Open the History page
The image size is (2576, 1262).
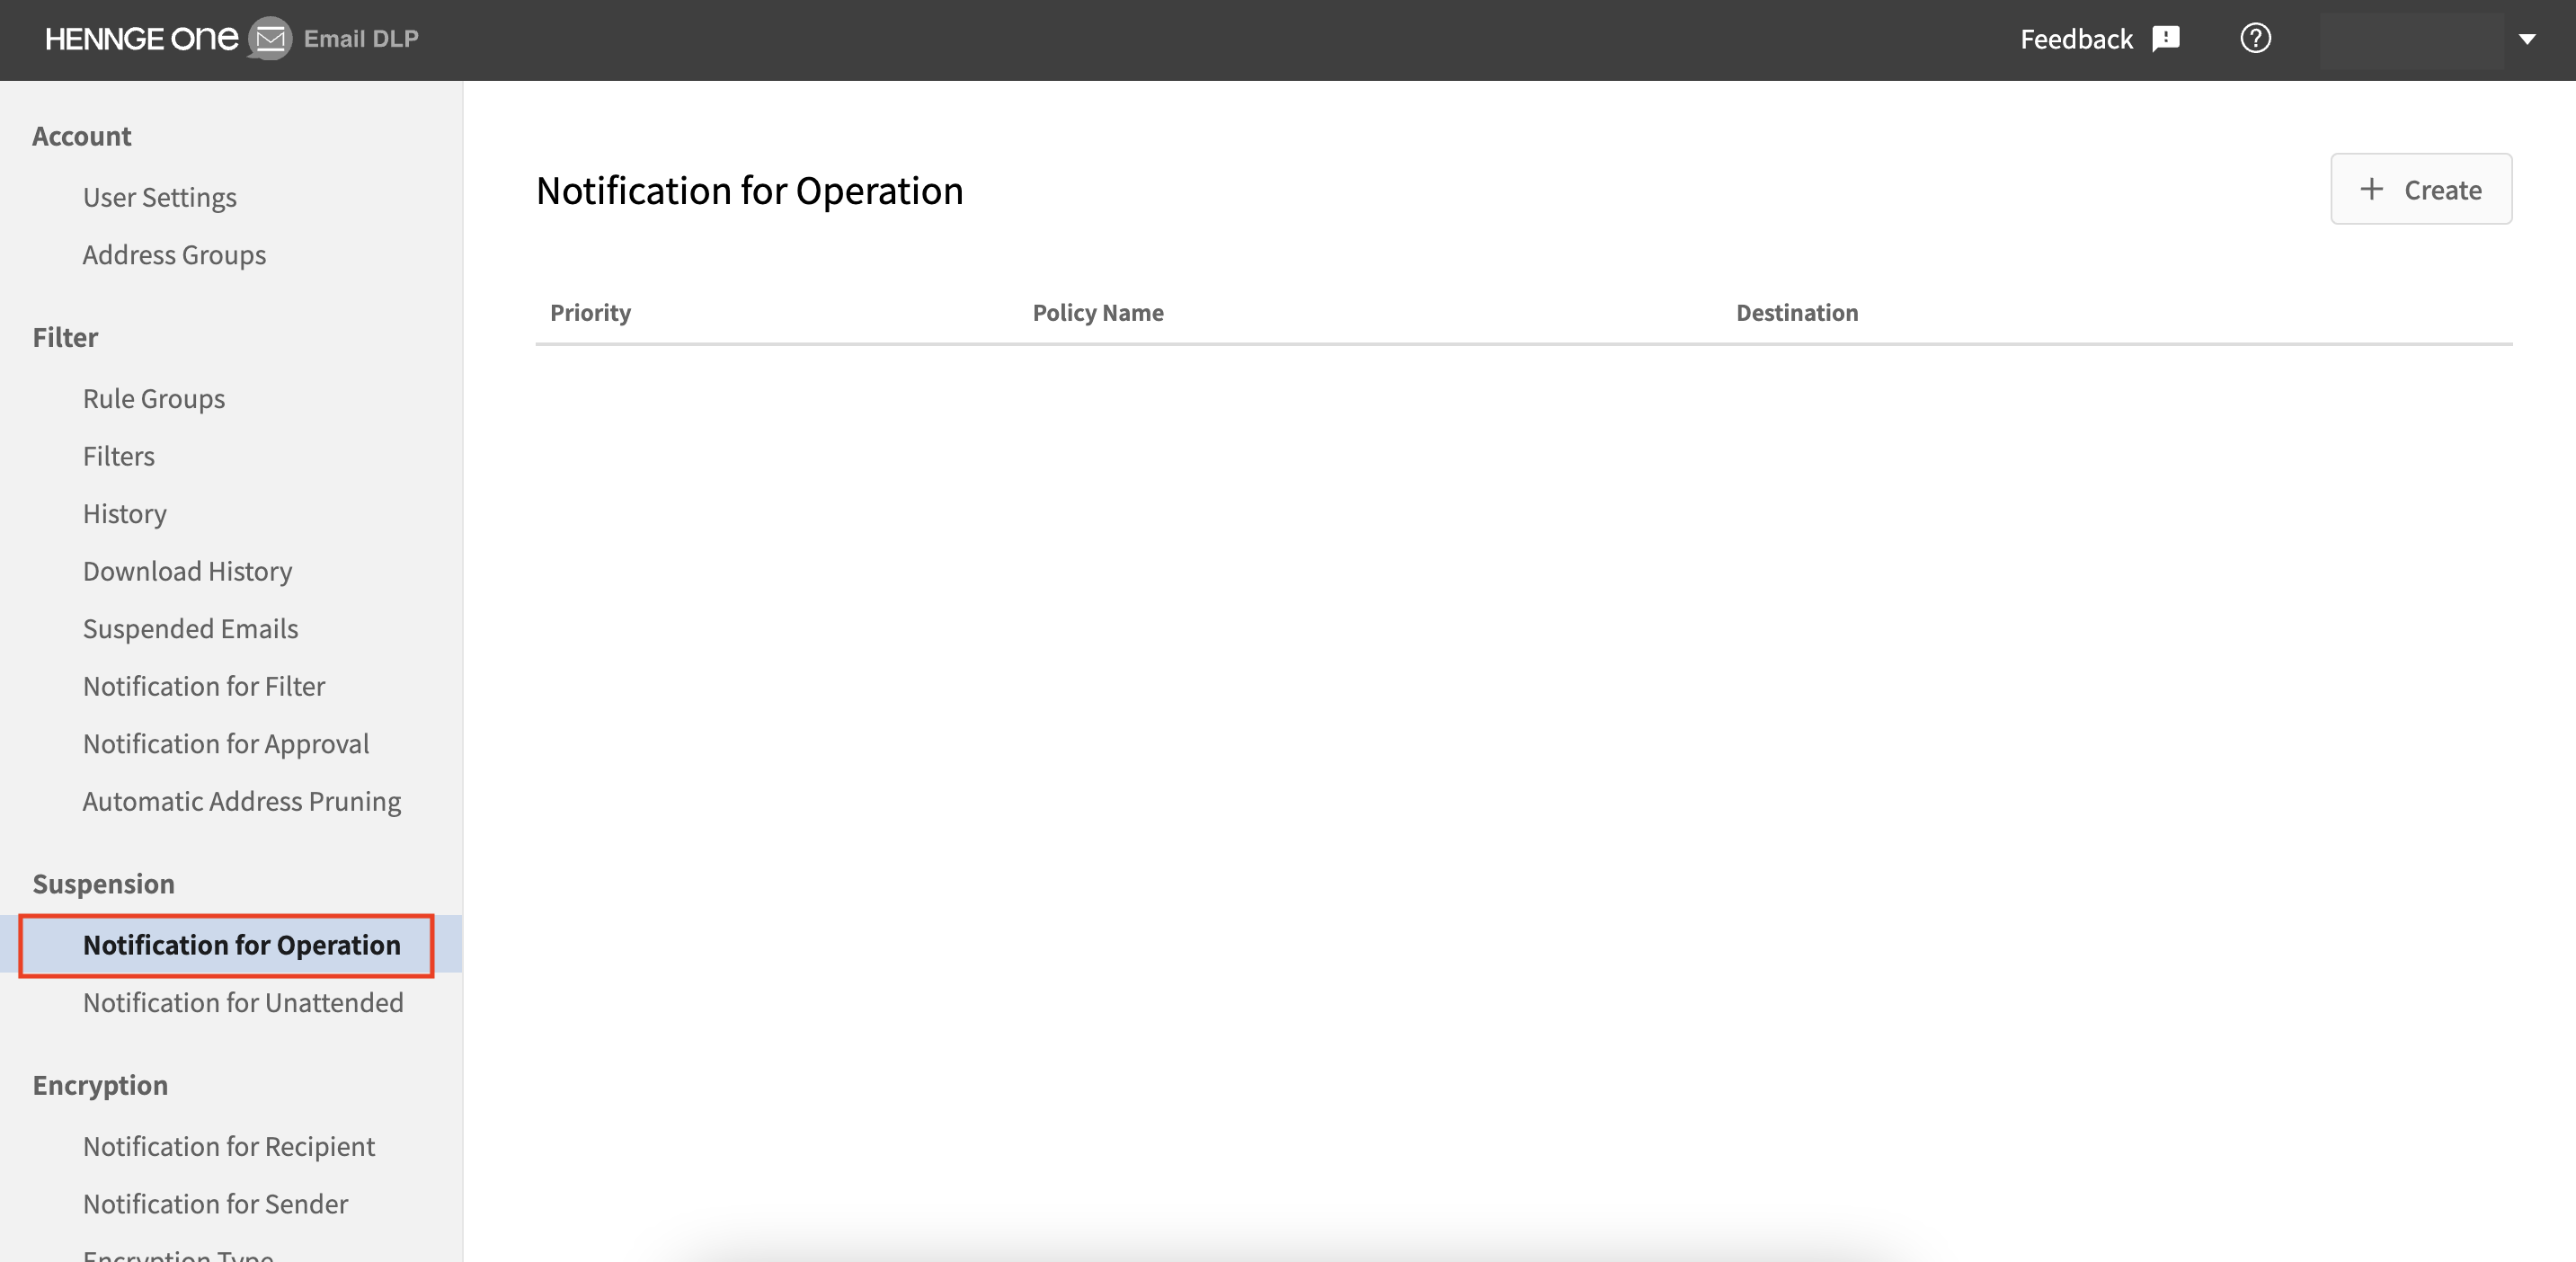pos(125,513)
